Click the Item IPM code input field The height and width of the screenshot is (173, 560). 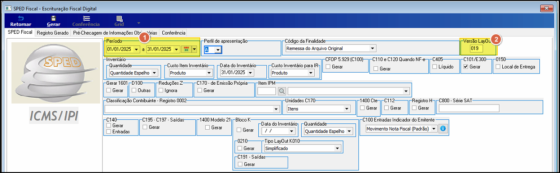tap(266, 91)
